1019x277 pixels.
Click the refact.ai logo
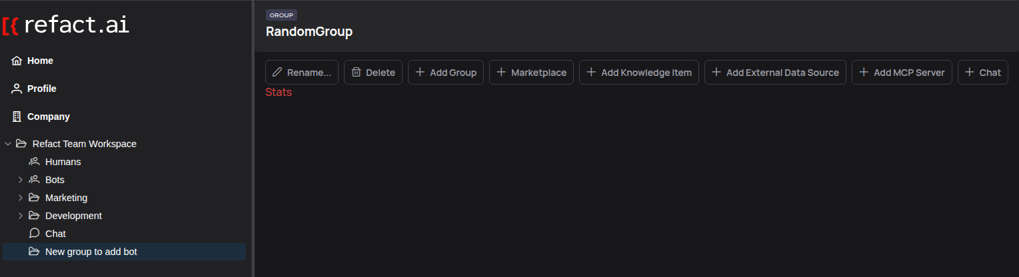tap(65, 25)
